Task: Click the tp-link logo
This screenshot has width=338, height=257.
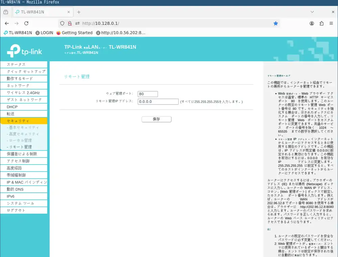Action: pyautogui.click(x=24, y=51)
